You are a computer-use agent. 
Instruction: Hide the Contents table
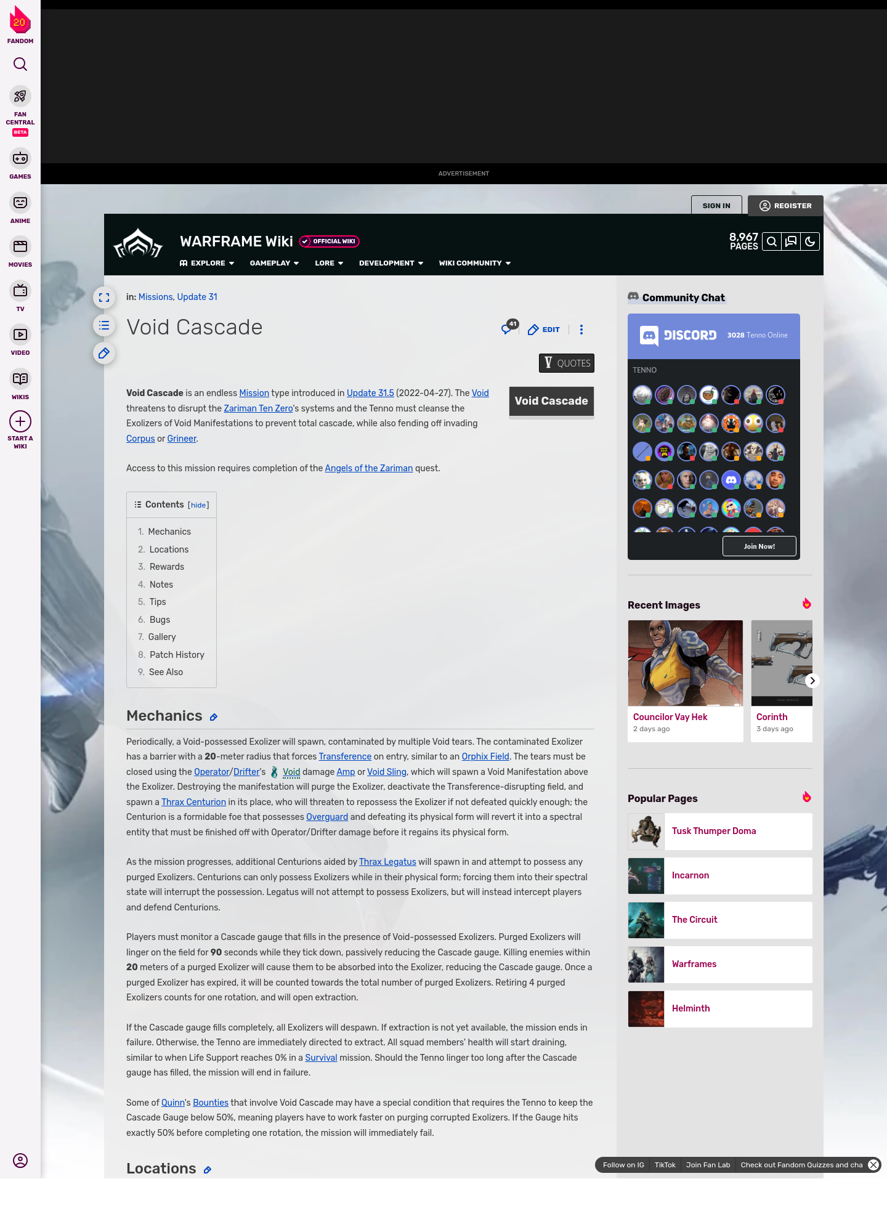[x=198, y=505]
